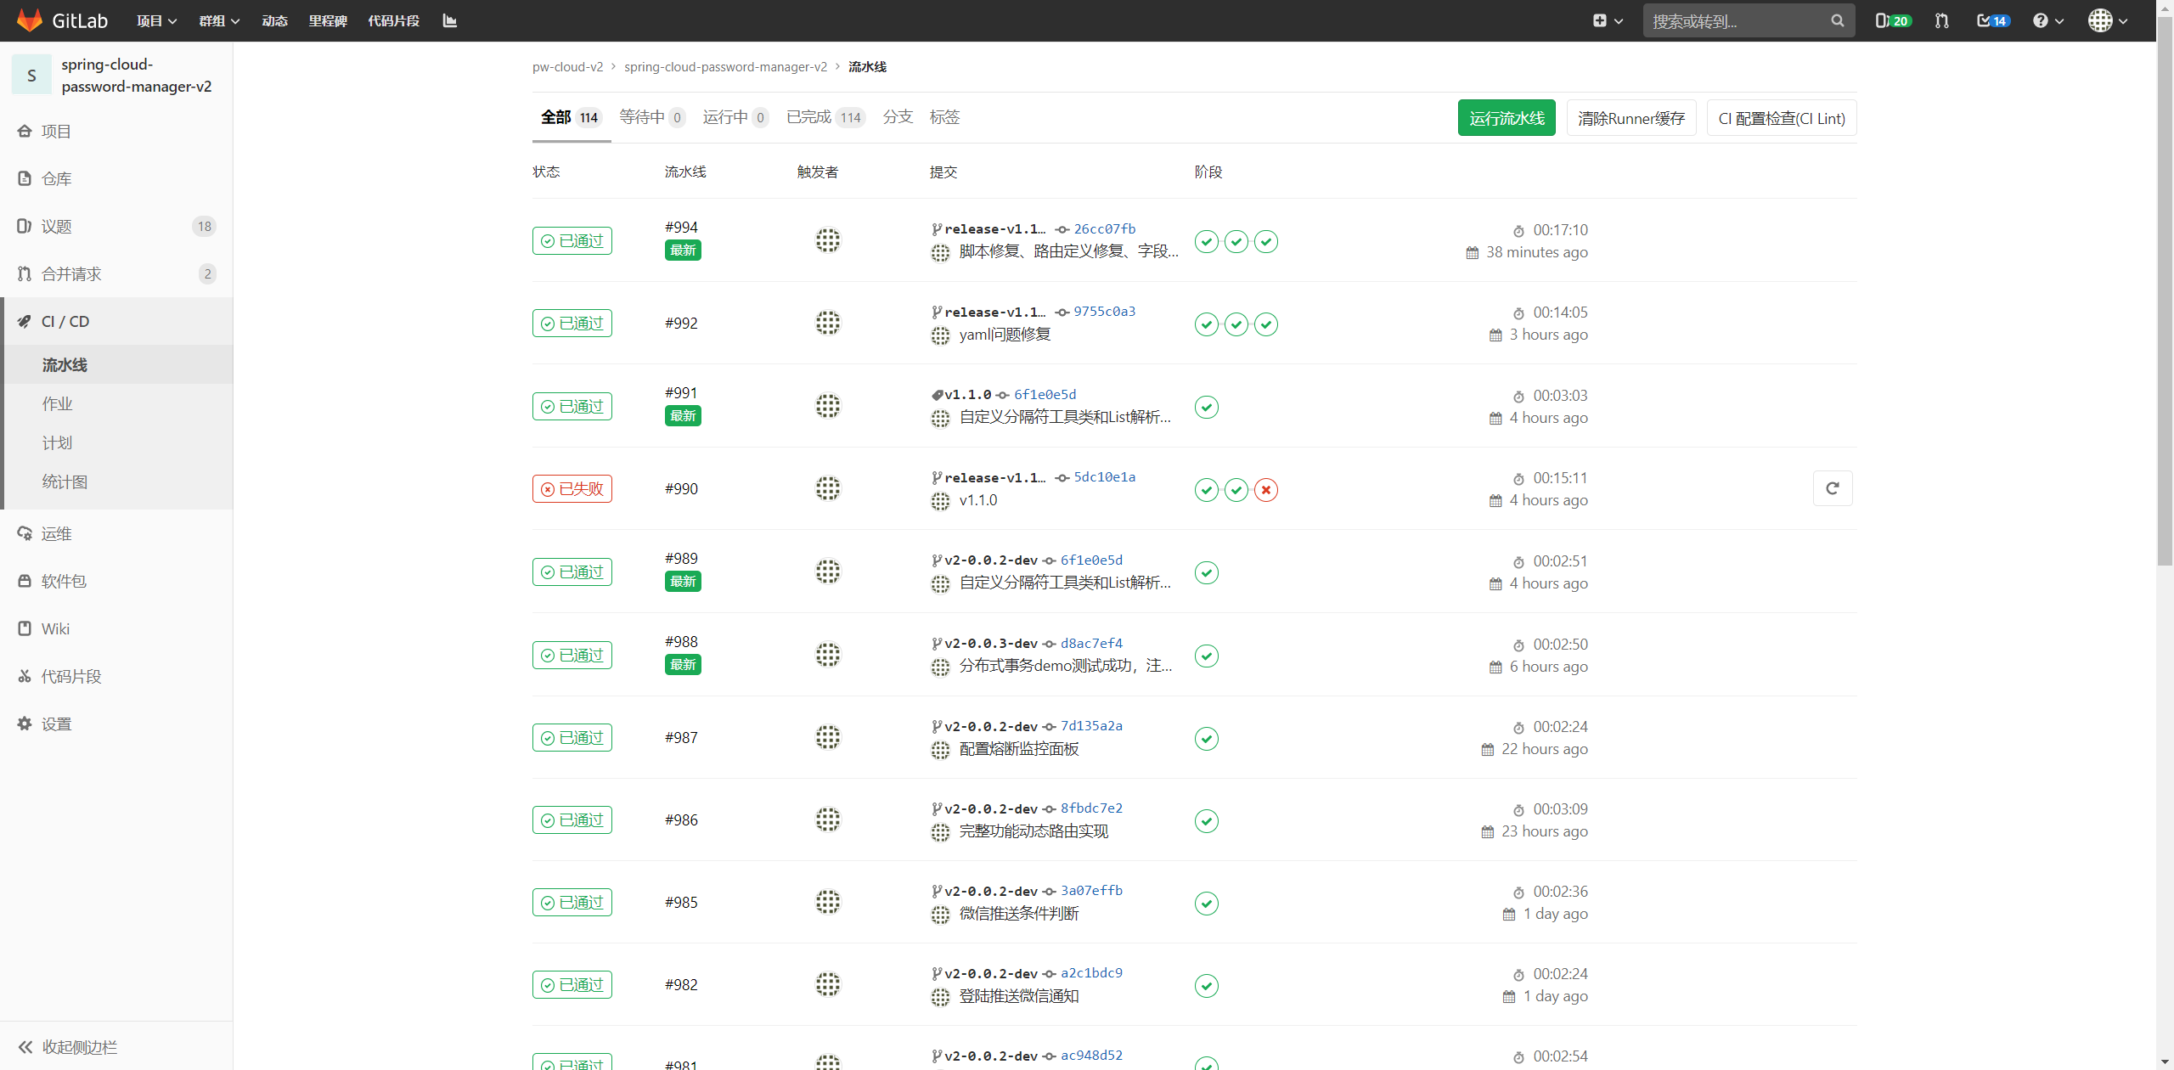Click the green 运行流水线 button
Viewport: 2174px width, 1070px height.
click(1506, 118)
